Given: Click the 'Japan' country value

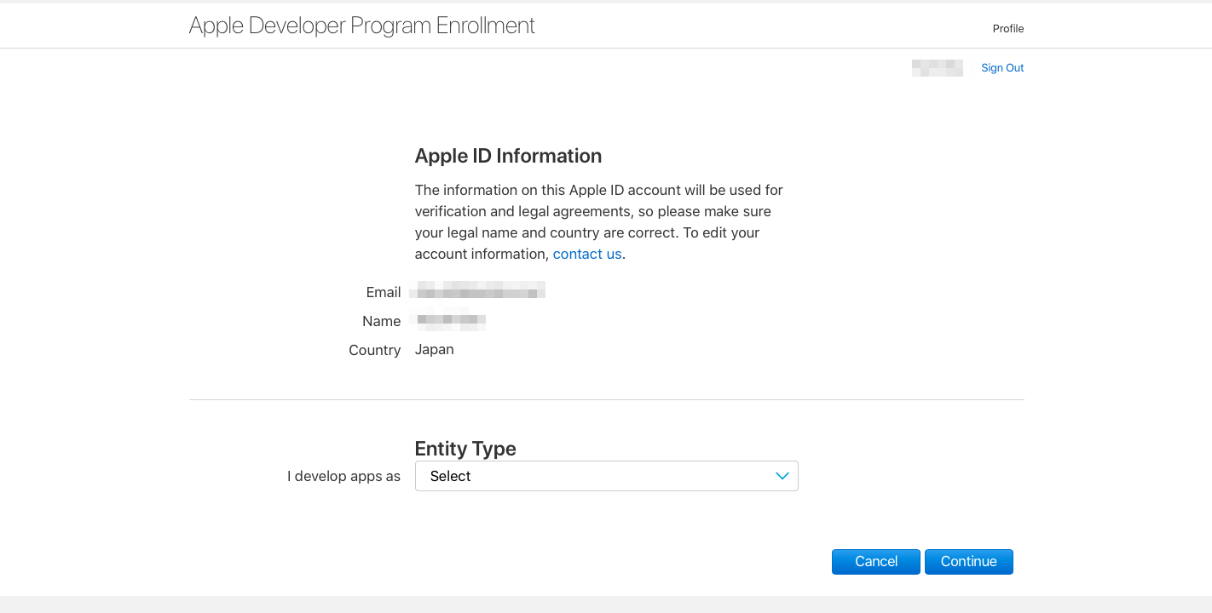Looking at the screenshot, I should pos(435,350).
